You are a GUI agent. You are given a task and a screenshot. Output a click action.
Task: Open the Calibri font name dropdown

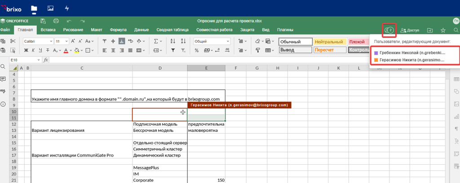pos(38,41)
